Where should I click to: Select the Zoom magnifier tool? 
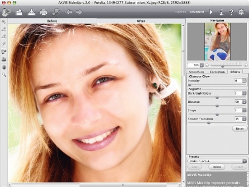pyautogui.click(x=4, y=75)
